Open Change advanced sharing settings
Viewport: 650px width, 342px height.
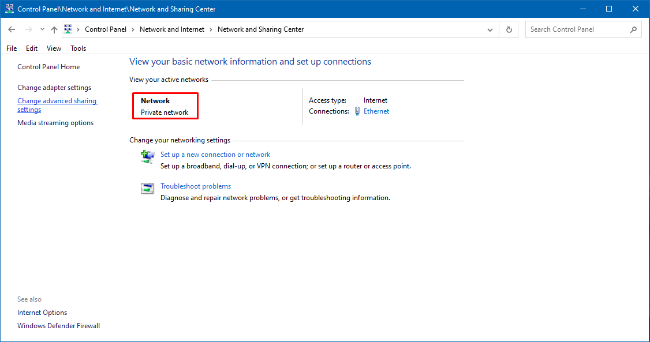(x=57, y=105)
